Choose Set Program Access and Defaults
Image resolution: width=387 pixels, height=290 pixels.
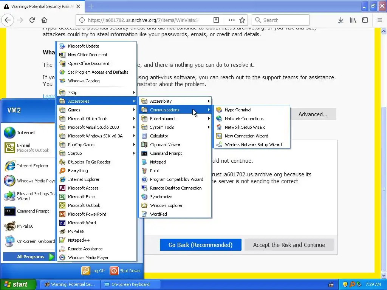pos(97,72)
